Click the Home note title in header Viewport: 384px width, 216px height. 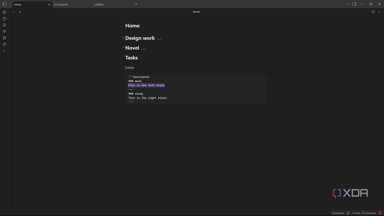(x=196, y=12)
